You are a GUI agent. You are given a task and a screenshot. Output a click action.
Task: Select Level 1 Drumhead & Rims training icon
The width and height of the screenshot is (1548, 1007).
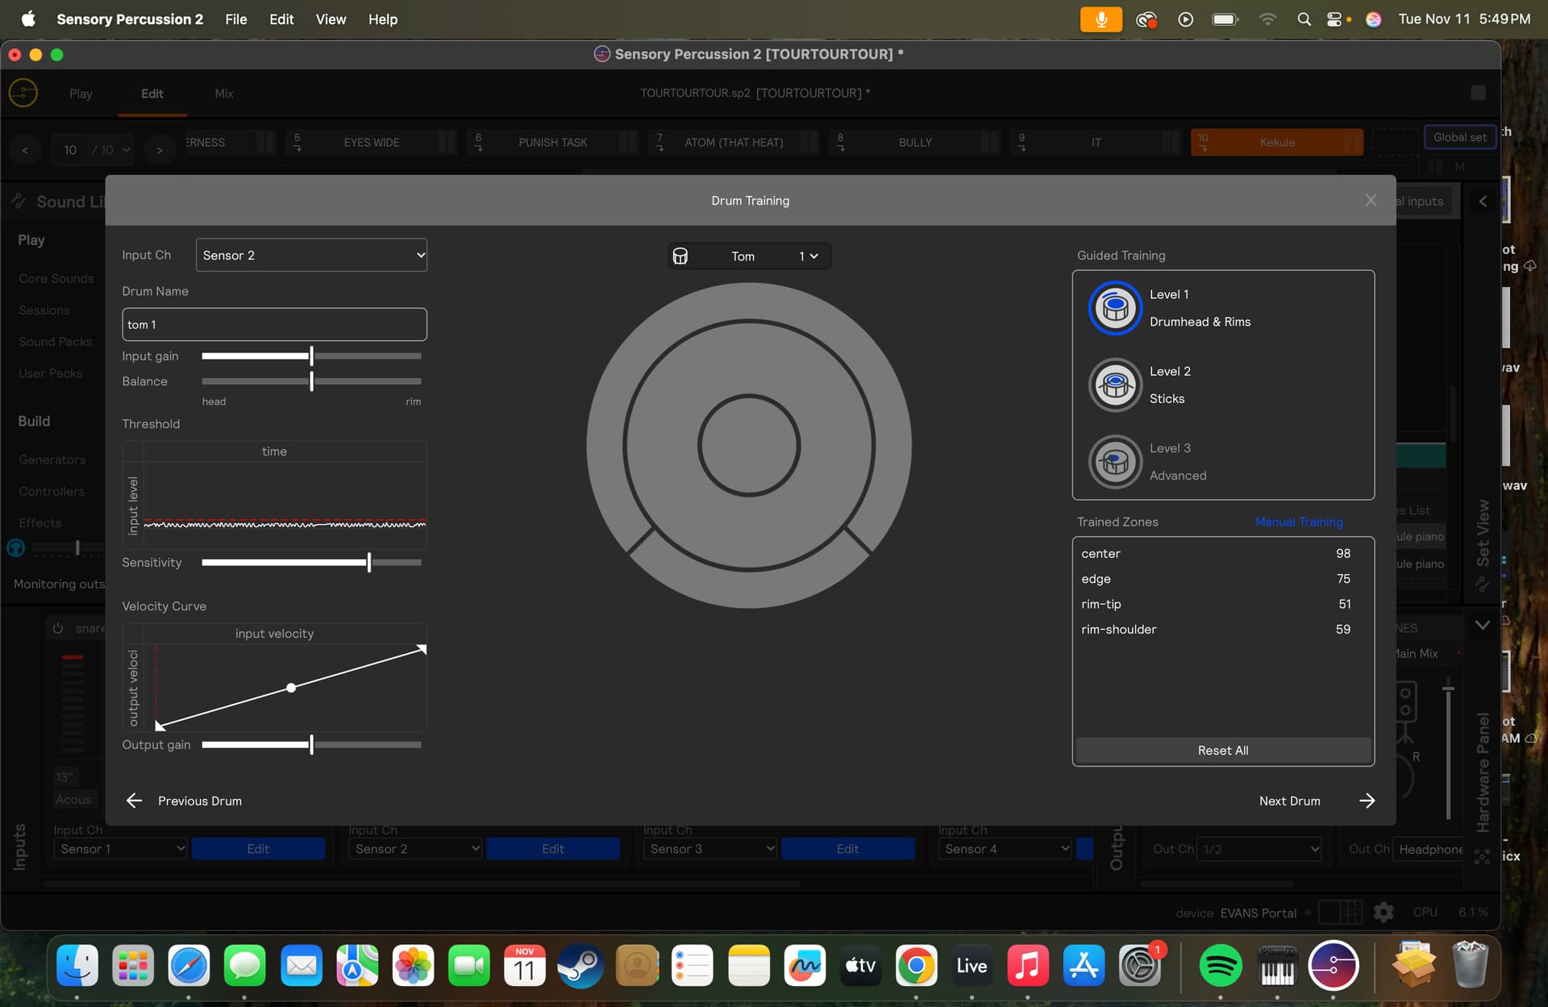point(1115,308)
